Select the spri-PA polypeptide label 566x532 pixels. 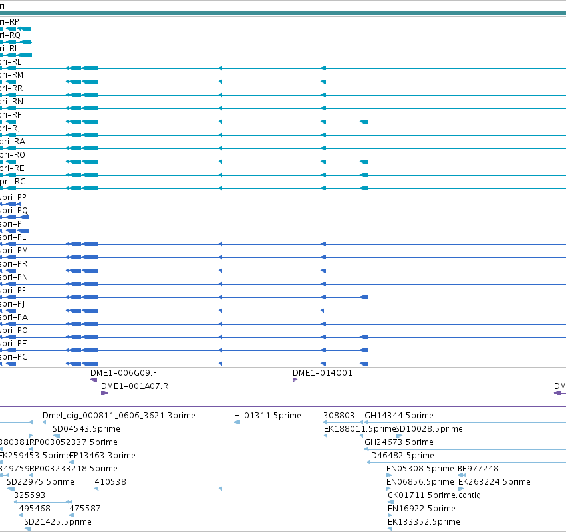point(14,317)
